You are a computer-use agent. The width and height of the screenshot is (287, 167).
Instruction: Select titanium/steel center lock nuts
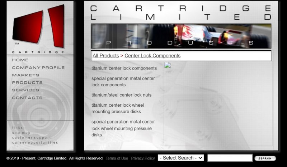pos(122,95)
